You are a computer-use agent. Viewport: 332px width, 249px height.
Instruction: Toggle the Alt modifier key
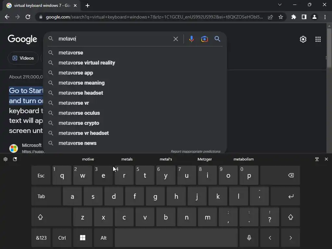coord(103,238)
